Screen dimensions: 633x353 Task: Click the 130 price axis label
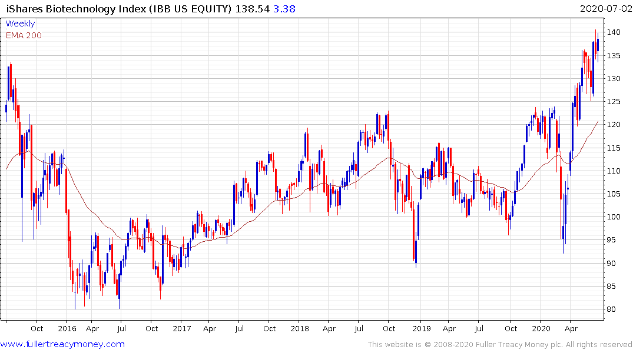(614, 79)
